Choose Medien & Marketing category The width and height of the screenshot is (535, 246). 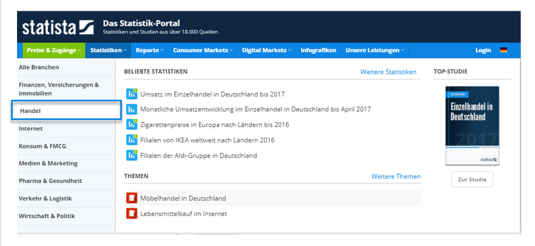(x=66, y=163)
